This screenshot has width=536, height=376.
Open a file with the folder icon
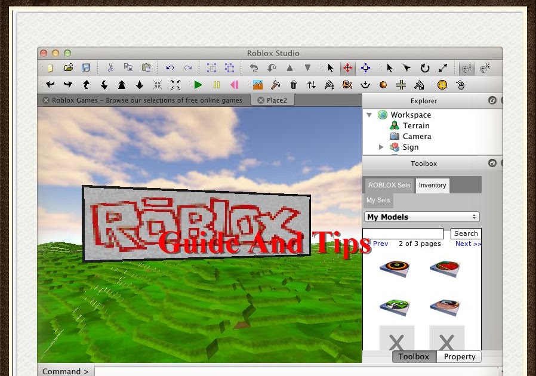point(69,67)
